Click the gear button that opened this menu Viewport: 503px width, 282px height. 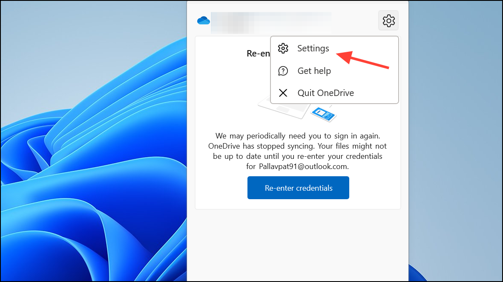[388, 20]
